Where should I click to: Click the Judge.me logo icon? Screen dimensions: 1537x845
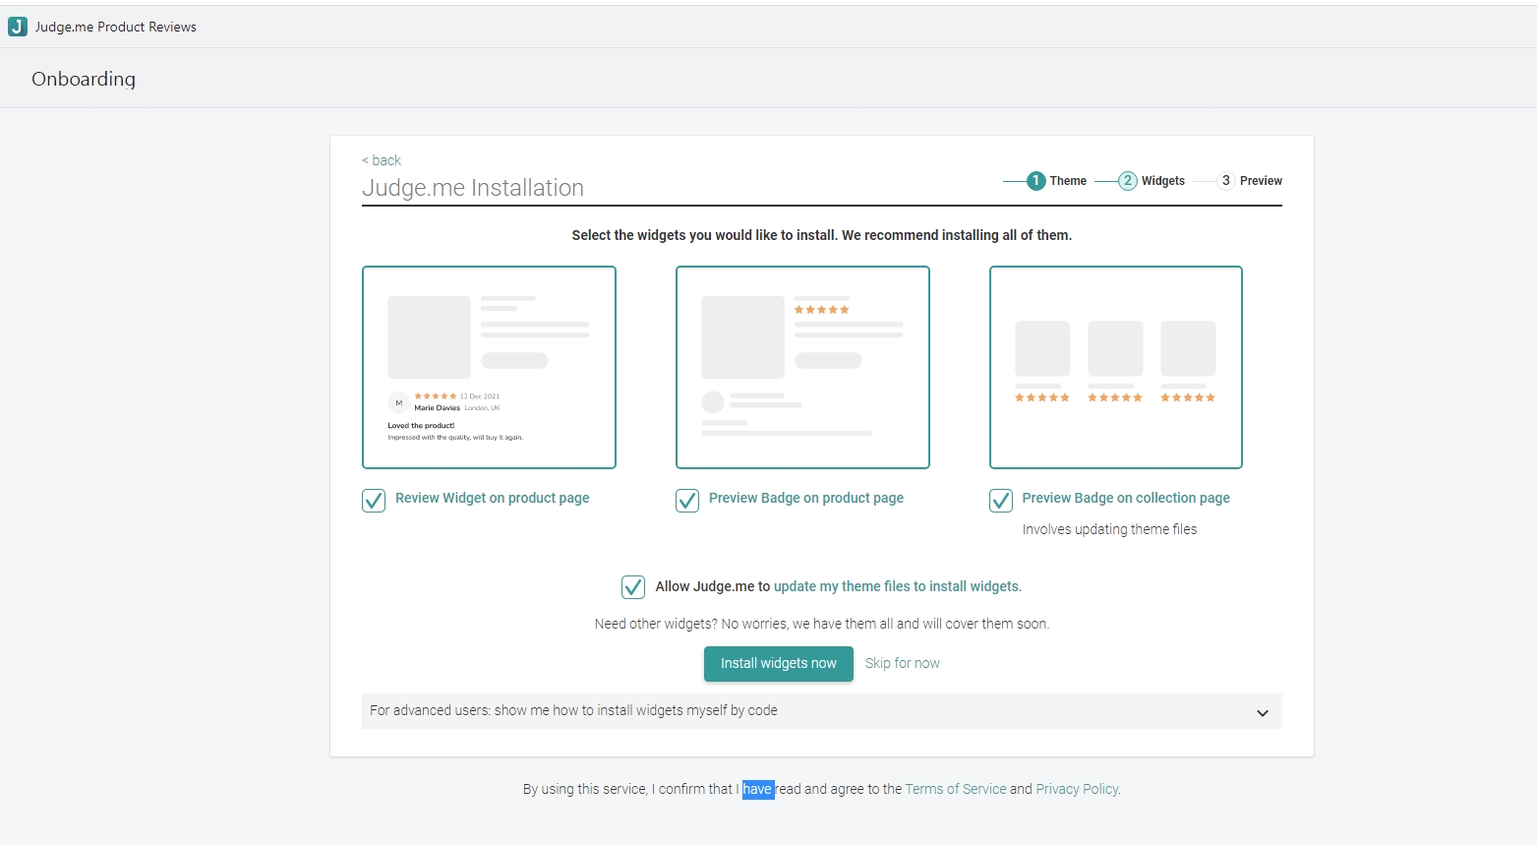(18, 27)
